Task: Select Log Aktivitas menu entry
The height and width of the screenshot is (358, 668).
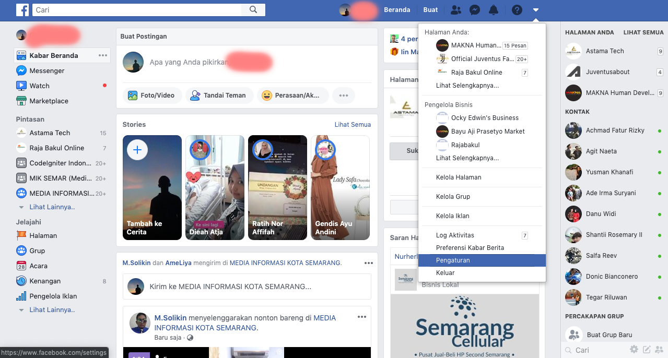Action: [482, 235]
